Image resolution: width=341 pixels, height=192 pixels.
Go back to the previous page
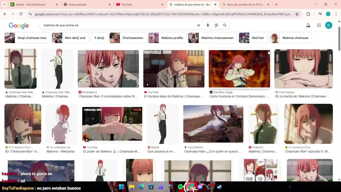tap(5, 14)
